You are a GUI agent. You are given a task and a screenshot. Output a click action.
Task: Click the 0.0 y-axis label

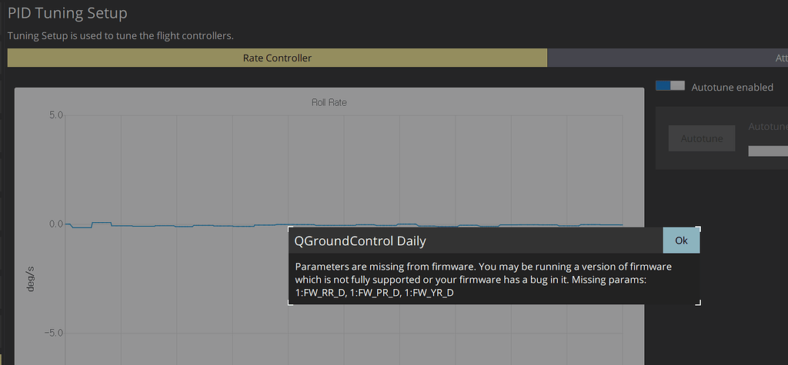coord(55,224)
